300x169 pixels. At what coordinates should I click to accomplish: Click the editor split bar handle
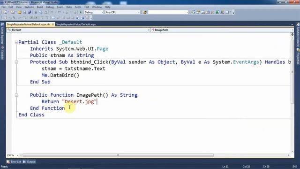click(x=292, y=34)
